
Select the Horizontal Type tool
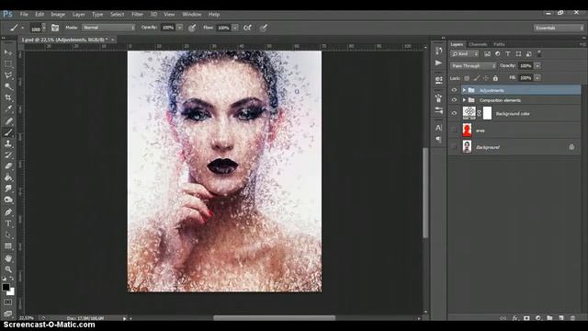pyautogui.click(x=8, y=223)
